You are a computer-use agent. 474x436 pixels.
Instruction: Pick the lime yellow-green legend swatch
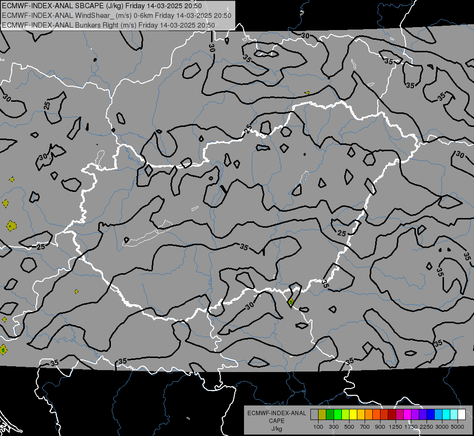[346, 414]
